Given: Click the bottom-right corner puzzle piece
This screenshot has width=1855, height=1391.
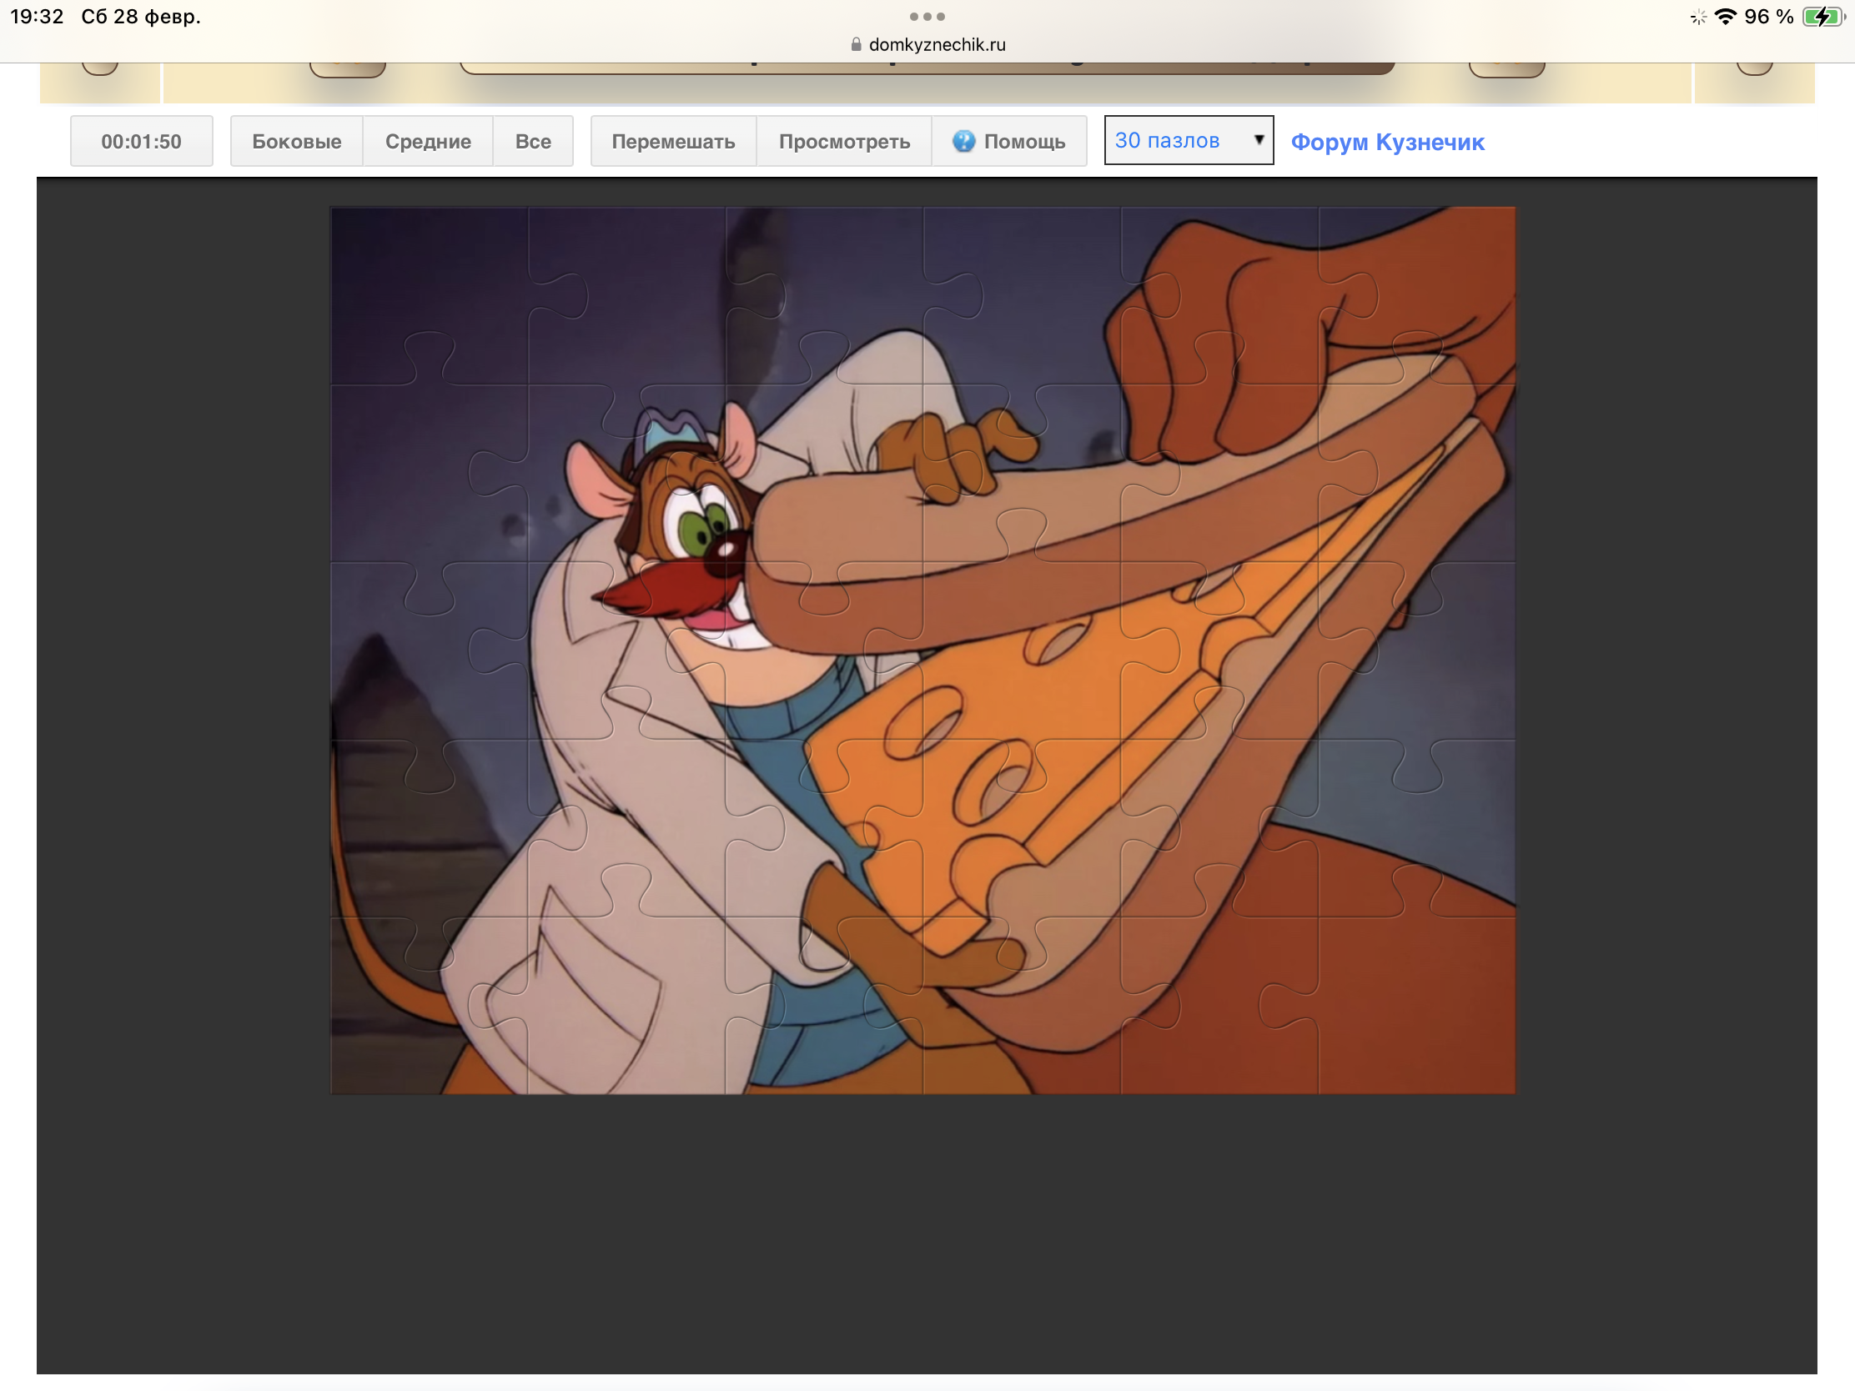Looking at the screenshot, I should [x=1417, y=1007].
